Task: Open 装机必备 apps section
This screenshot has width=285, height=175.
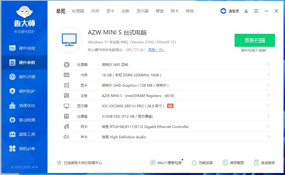Action: (24, 149)
